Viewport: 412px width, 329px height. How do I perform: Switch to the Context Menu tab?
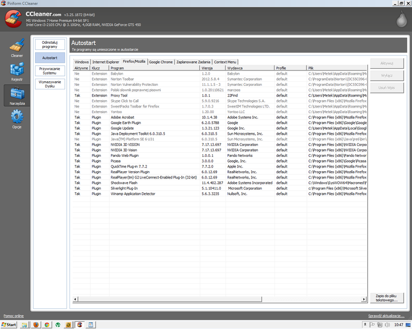[x=225, y=62]
